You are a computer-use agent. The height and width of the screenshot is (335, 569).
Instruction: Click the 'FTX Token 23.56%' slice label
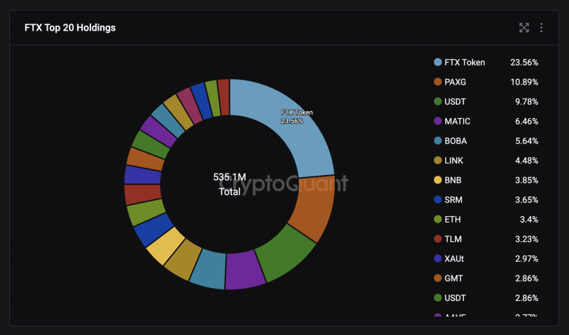point(297,117)
